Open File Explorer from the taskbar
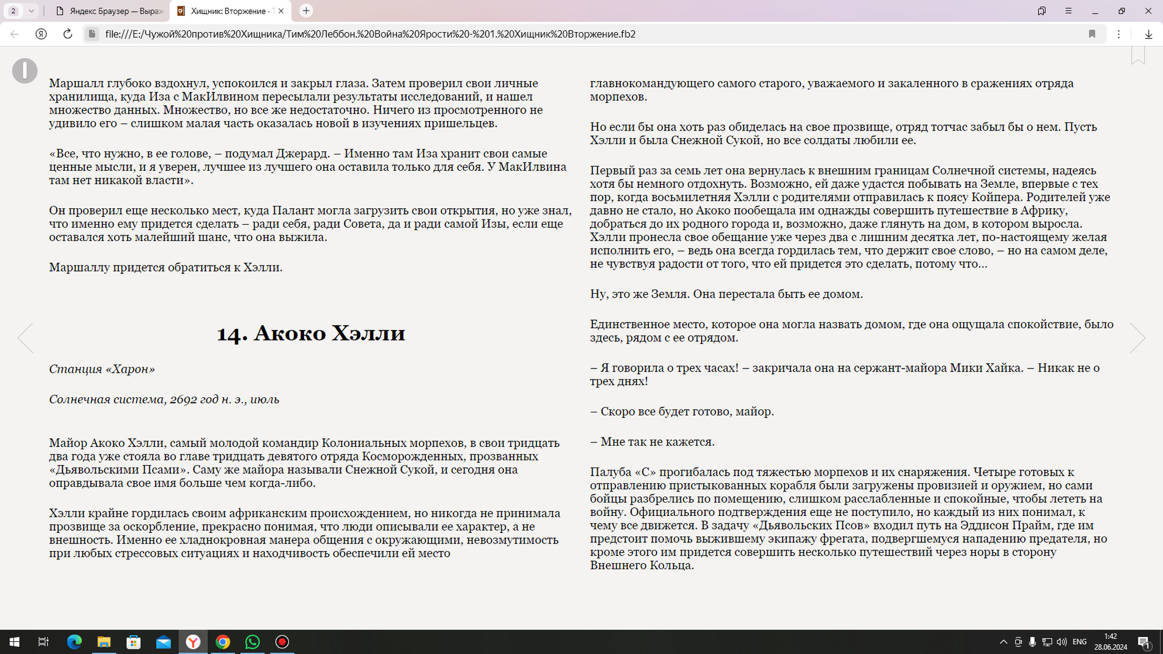Image resolution: width=1163 pixels, height=654 pixels. click(104, 642)
